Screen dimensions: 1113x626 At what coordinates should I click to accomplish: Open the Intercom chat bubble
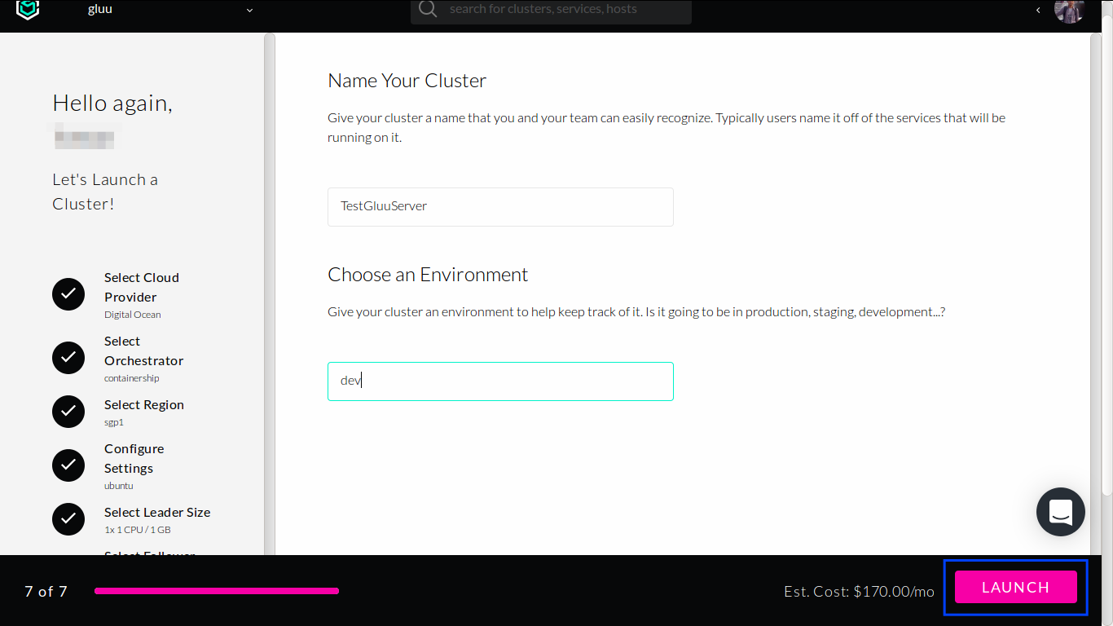1060,511
